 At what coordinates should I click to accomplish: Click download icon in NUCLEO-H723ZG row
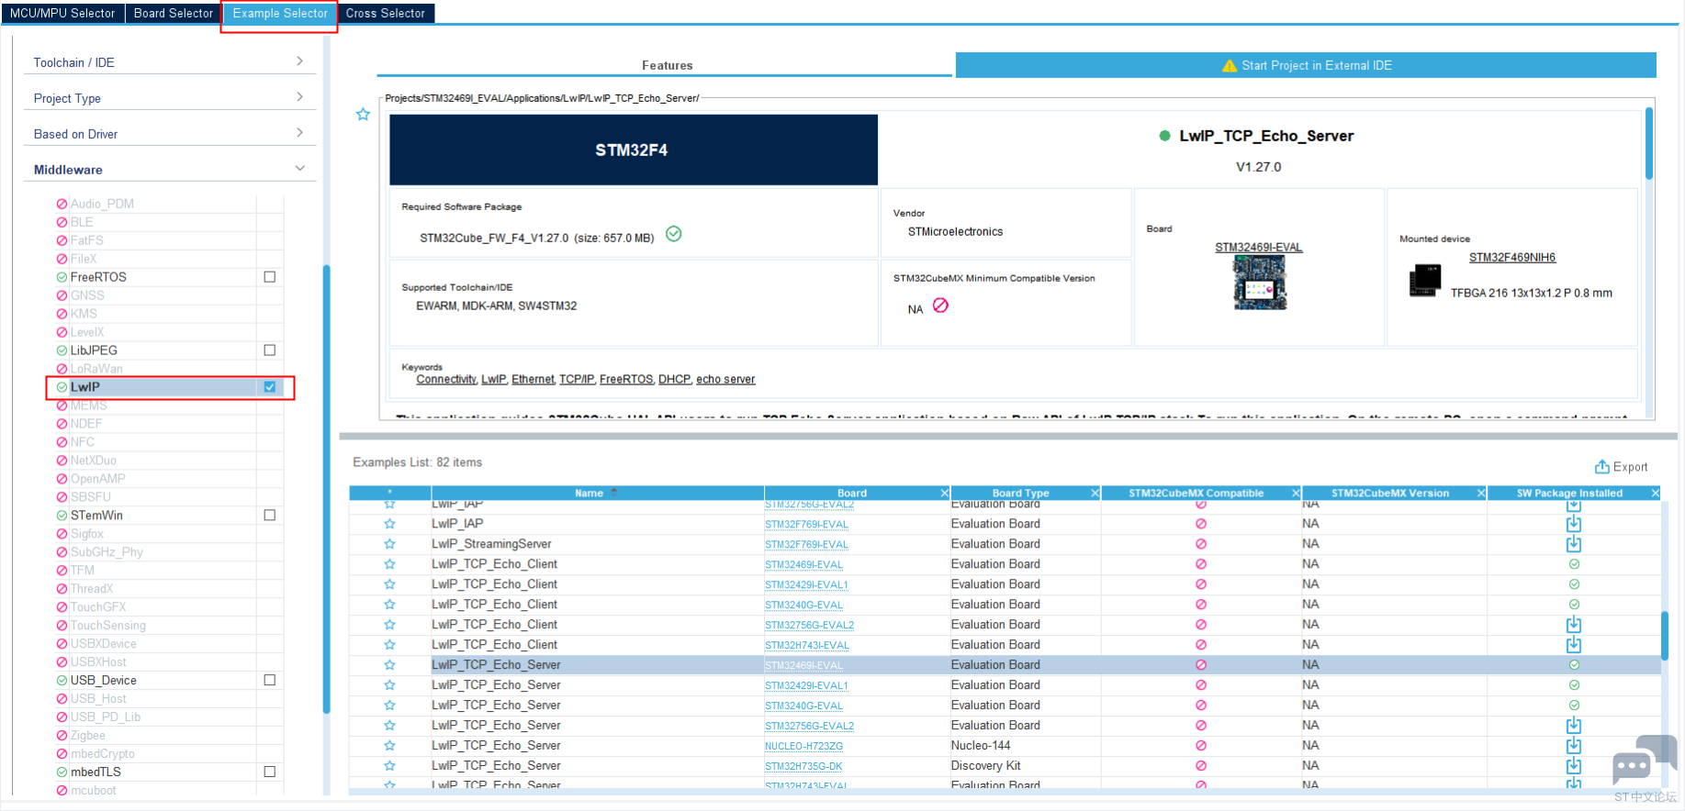point(1574,746)
